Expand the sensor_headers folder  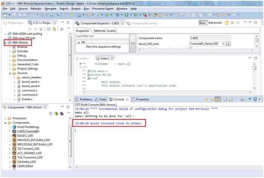point(14,77)
